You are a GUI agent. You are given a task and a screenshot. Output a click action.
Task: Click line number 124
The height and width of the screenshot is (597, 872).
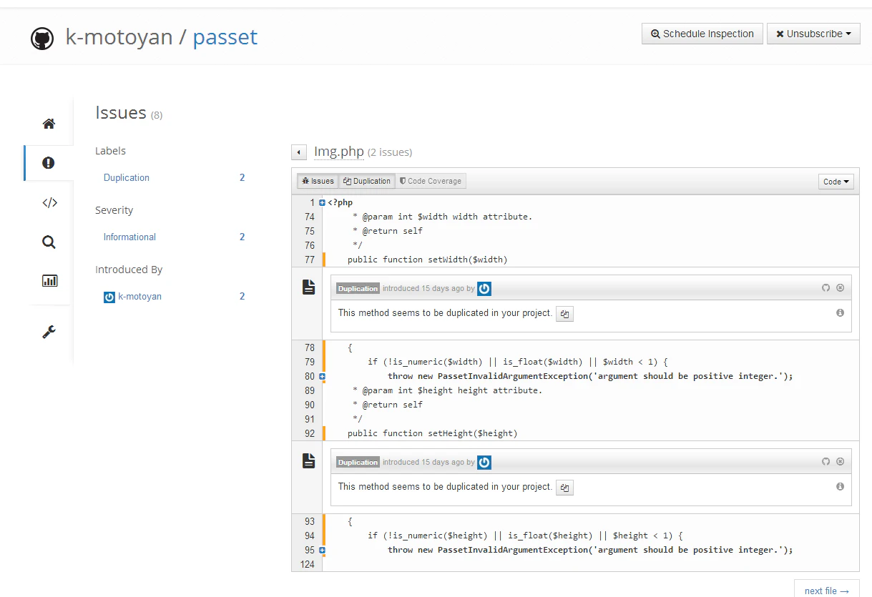point(308,564)
